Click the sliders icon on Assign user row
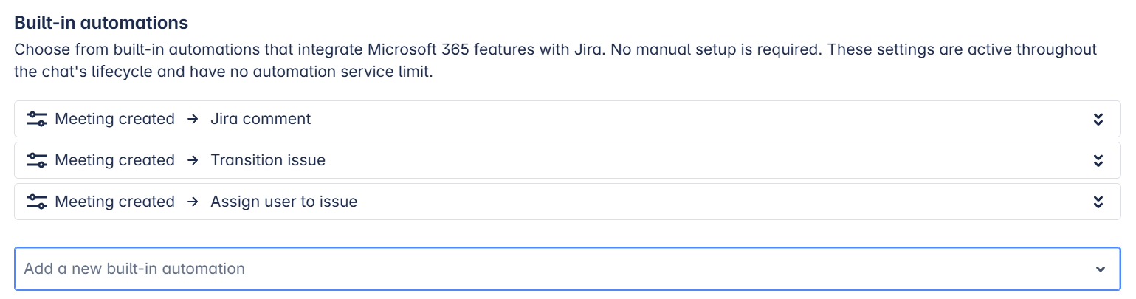The image size is (1136, 299). click(x=36, y=202)
